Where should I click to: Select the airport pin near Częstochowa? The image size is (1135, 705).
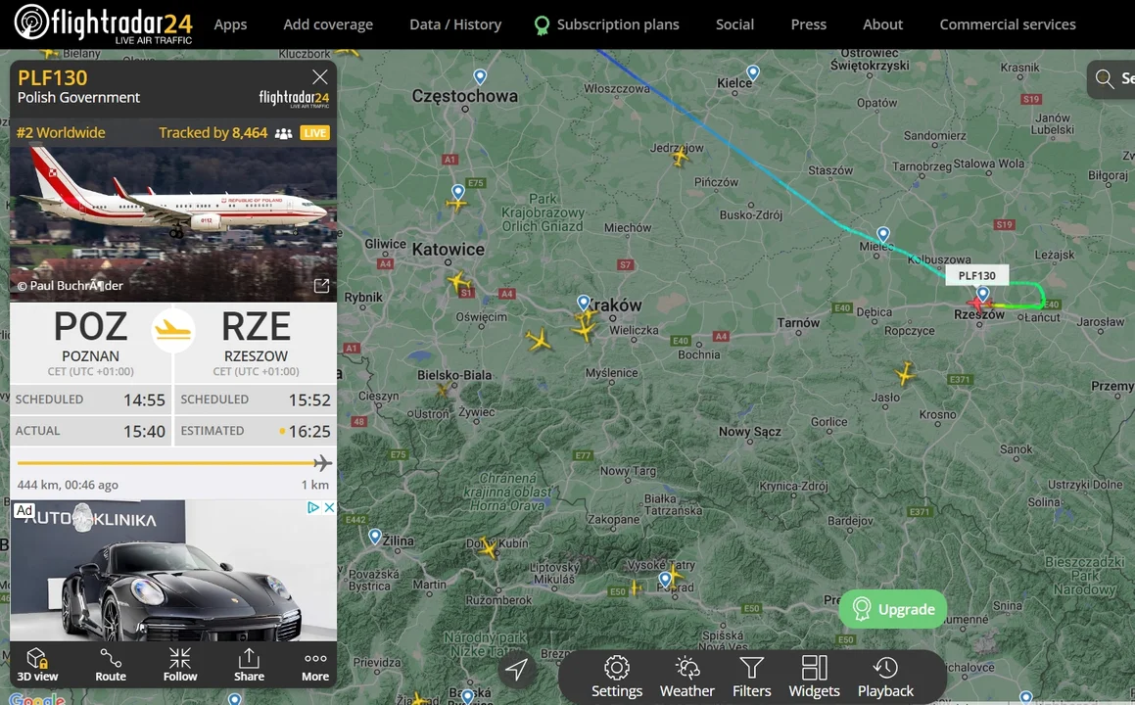tap(480, 76)
